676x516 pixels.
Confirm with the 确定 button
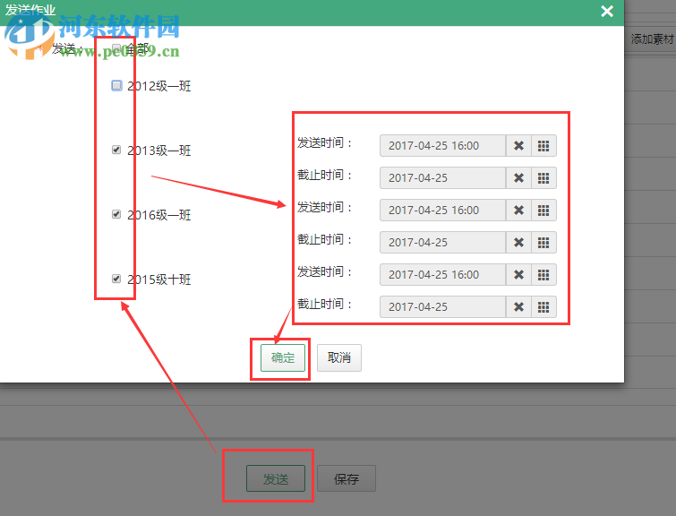coord(283,357)
